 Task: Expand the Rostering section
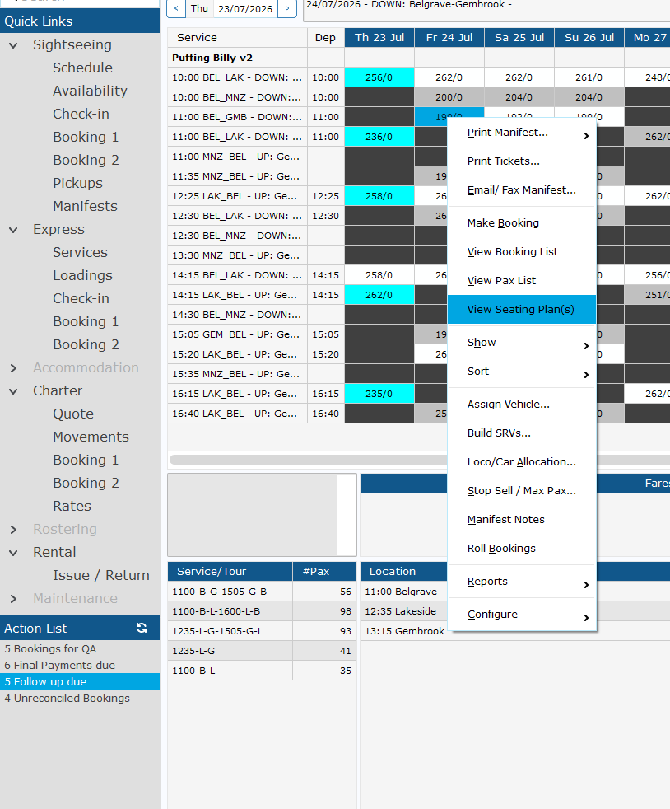click(13, 530)
